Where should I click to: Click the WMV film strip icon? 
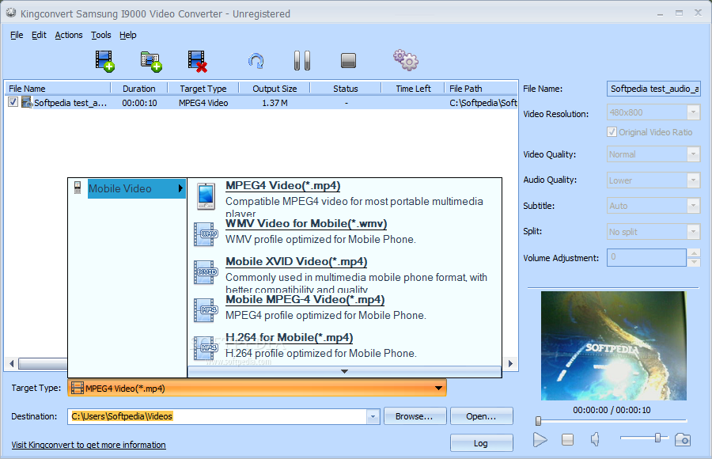(x=206, y=234)
